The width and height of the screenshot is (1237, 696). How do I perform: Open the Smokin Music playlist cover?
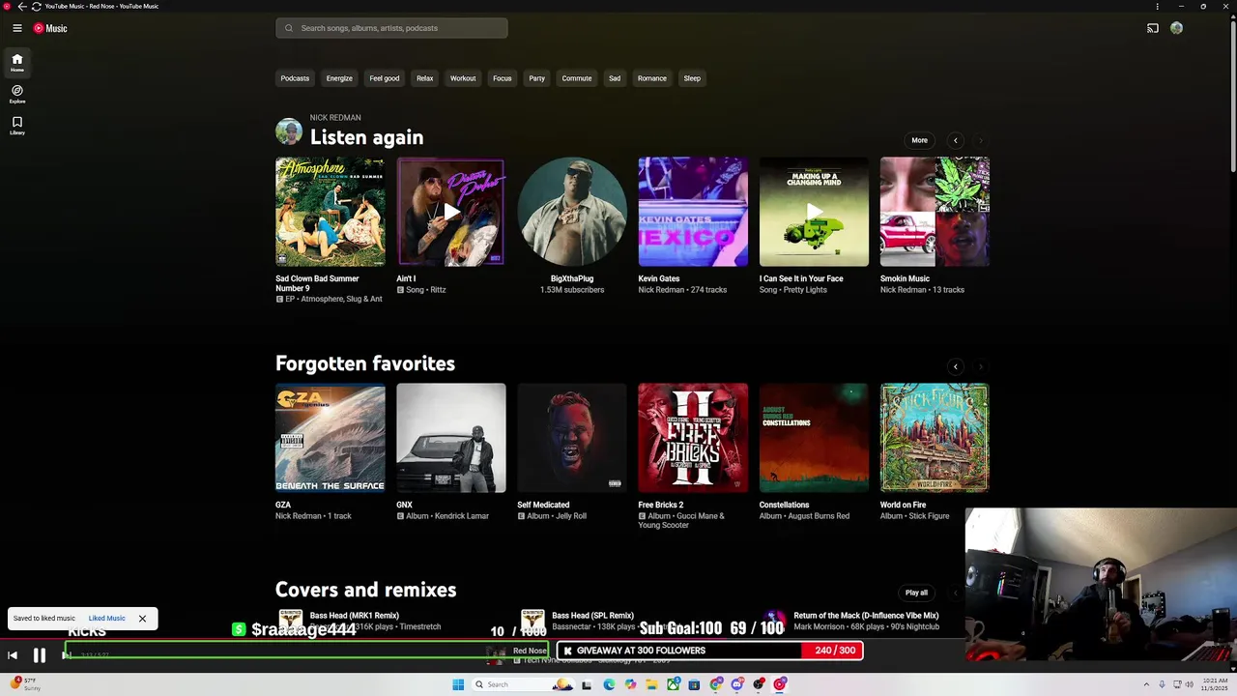[x=935, y=212]
